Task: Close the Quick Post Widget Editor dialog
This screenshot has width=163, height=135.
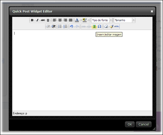Action: pyautogui.click(x=152, y=11)
